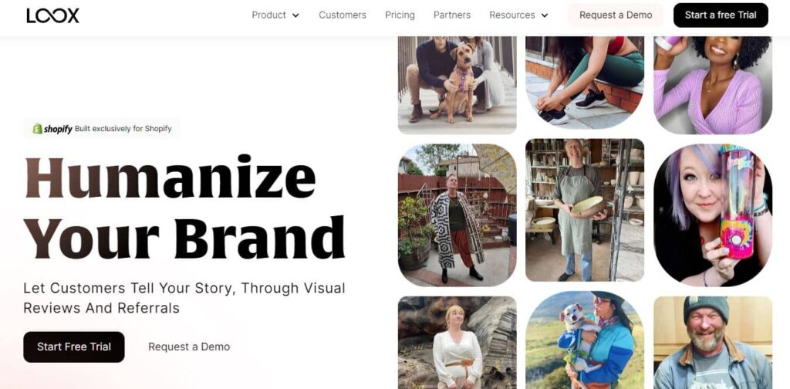Click Request a Demo link below tagline
The width and height of the screenshot is (790, 389).
click(189, 347)
